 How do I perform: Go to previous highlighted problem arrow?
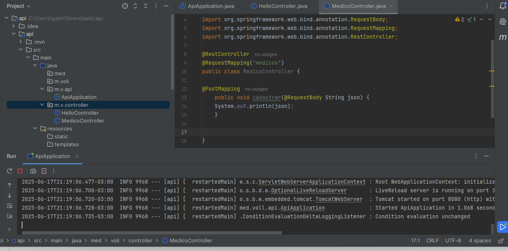pos(482,19)
